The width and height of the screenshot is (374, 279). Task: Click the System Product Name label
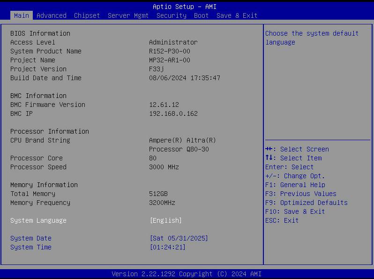(x=46, y=51)
